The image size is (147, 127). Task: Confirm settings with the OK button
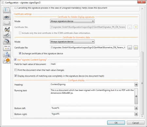coord(116,123)
